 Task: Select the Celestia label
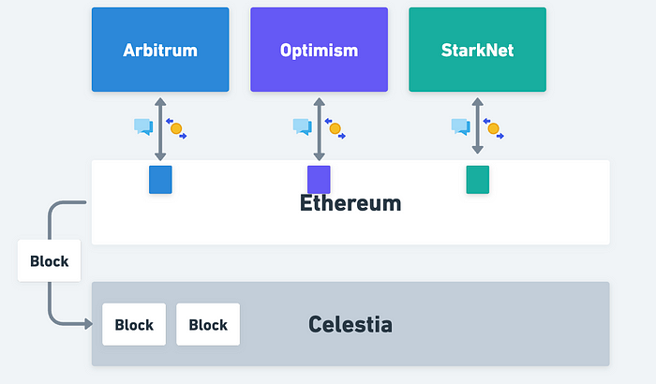coord(350,324)
